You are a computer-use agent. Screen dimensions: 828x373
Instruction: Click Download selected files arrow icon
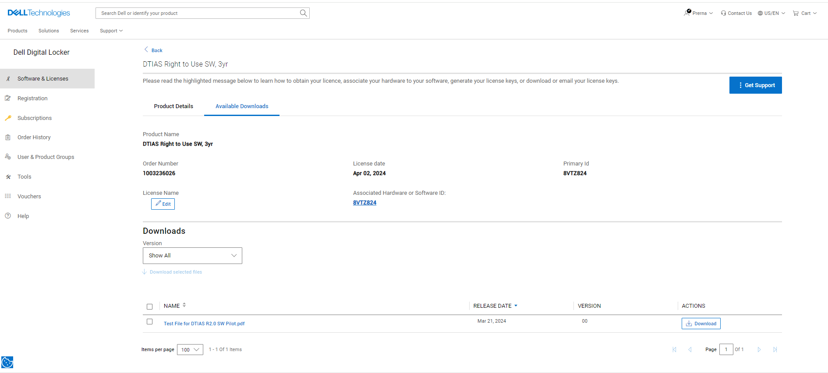coord(145,272)
